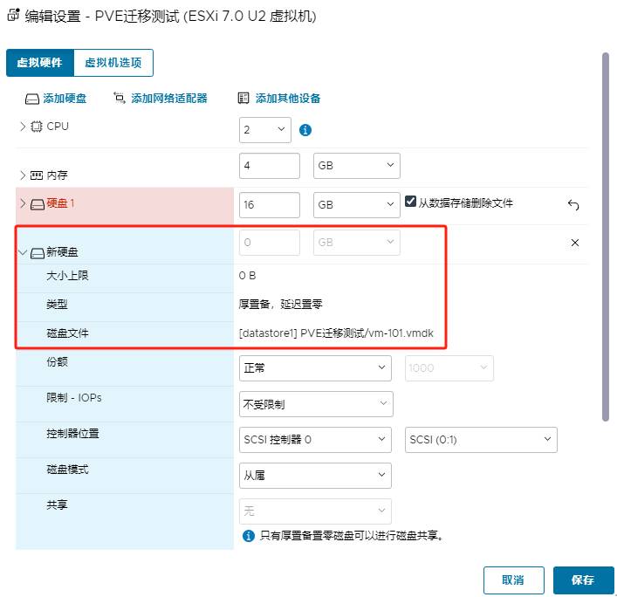Click the 取消 cancel button

coord(513,580)
